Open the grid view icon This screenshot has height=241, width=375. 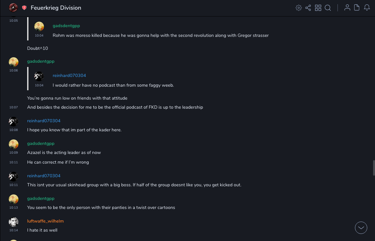pos(318,8)
